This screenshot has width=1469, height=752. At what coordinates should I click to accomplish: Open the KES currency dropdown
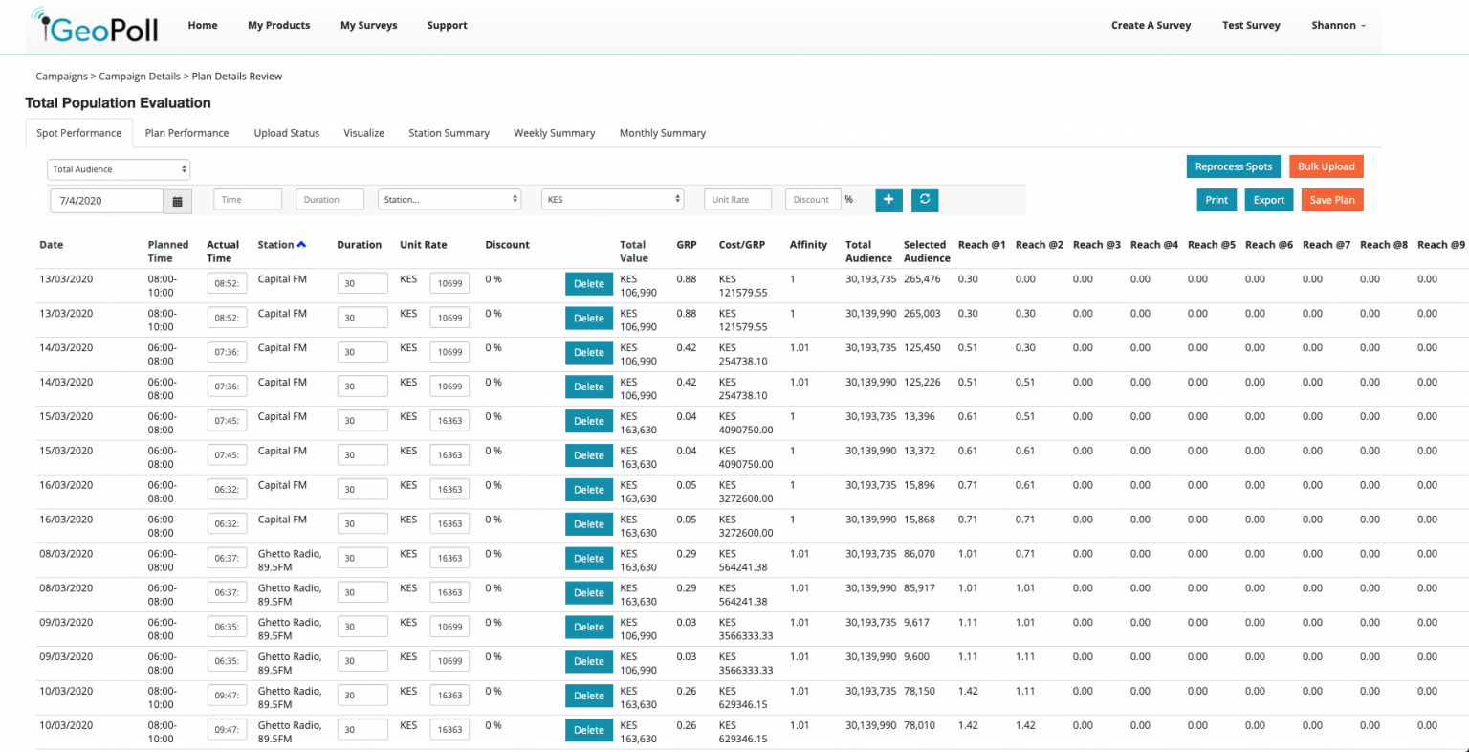click(x=612, y=198)
